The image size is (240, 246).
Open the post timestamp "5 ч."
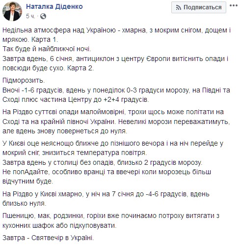click(x=30, y=16)
